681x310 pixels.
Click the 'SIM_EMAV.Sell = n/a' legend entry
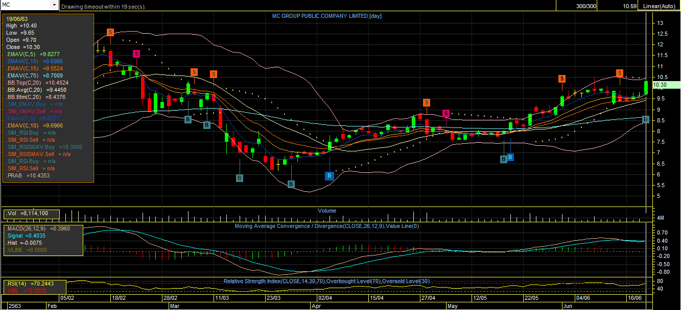34,111
